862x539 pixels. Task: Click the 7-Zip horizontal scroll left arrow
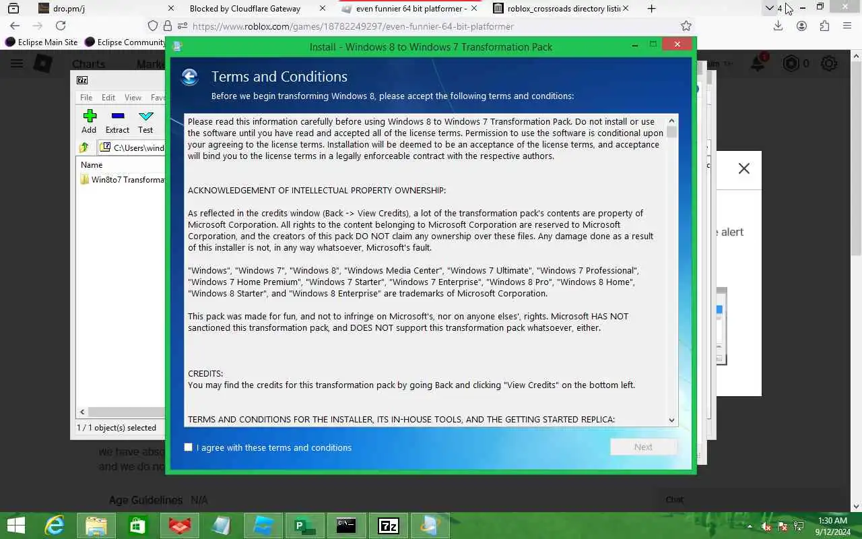click(x=82, y=412)
